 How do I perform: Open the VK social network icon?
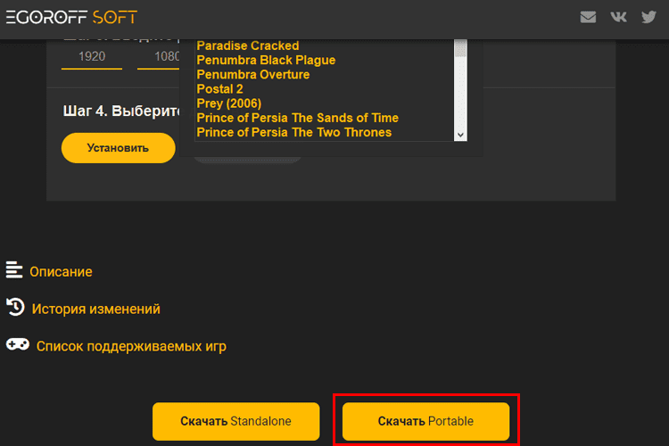[618, 17]
